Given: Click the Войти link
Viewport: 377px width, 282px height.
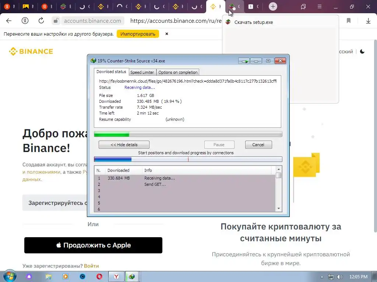Looking at the screenshot, I should coord(91,266).
